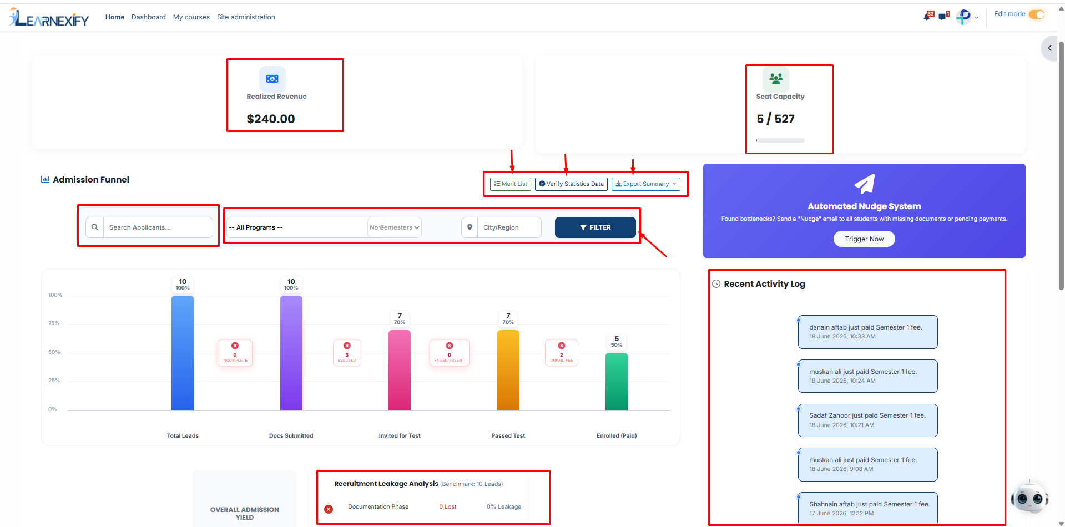The height and width of the screenshot is (527, 1065).
Task: Open Dashboard menu item
Action: pos(149,17)
